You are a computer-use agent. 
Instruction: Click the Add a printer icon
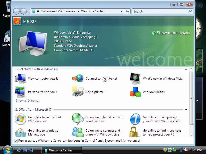click(78, 91)
